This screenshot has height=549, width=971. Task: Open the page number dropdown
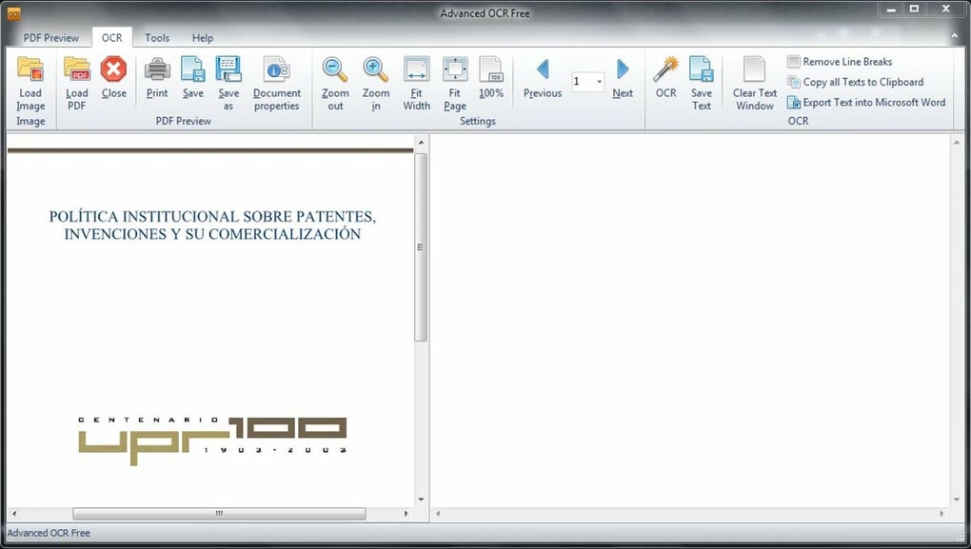599,81
